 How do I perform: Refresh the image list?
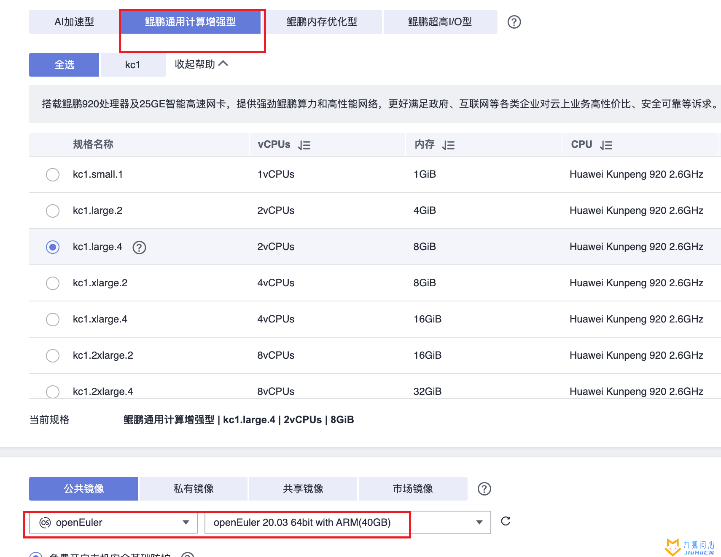coord(506,521)
